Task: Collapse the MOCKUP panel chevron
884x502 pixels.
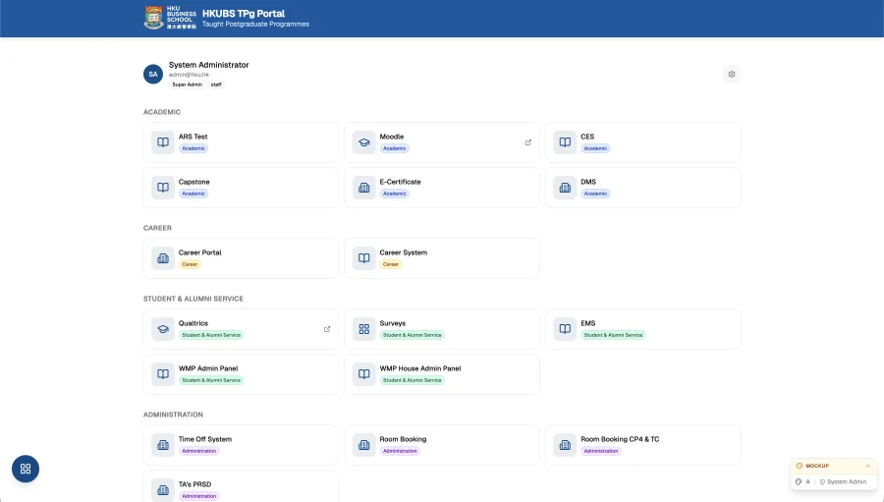Action: [868, 466]
